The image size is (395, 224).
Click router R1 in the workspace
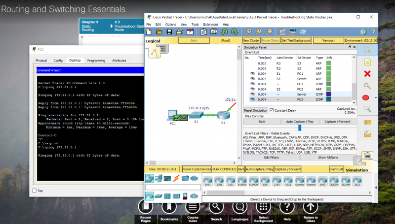(224, 115)
